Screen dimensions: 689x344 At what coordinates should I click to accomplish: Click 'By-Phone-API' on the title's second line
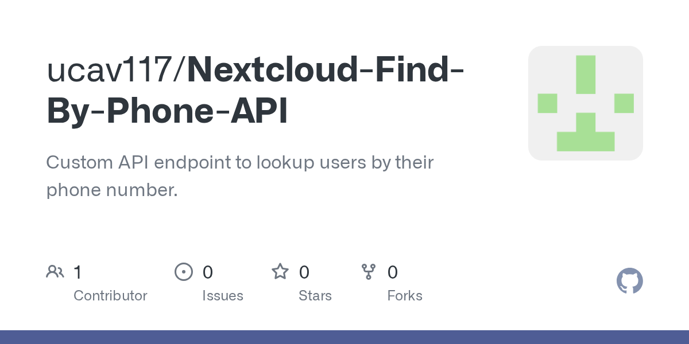pos(167,111)
